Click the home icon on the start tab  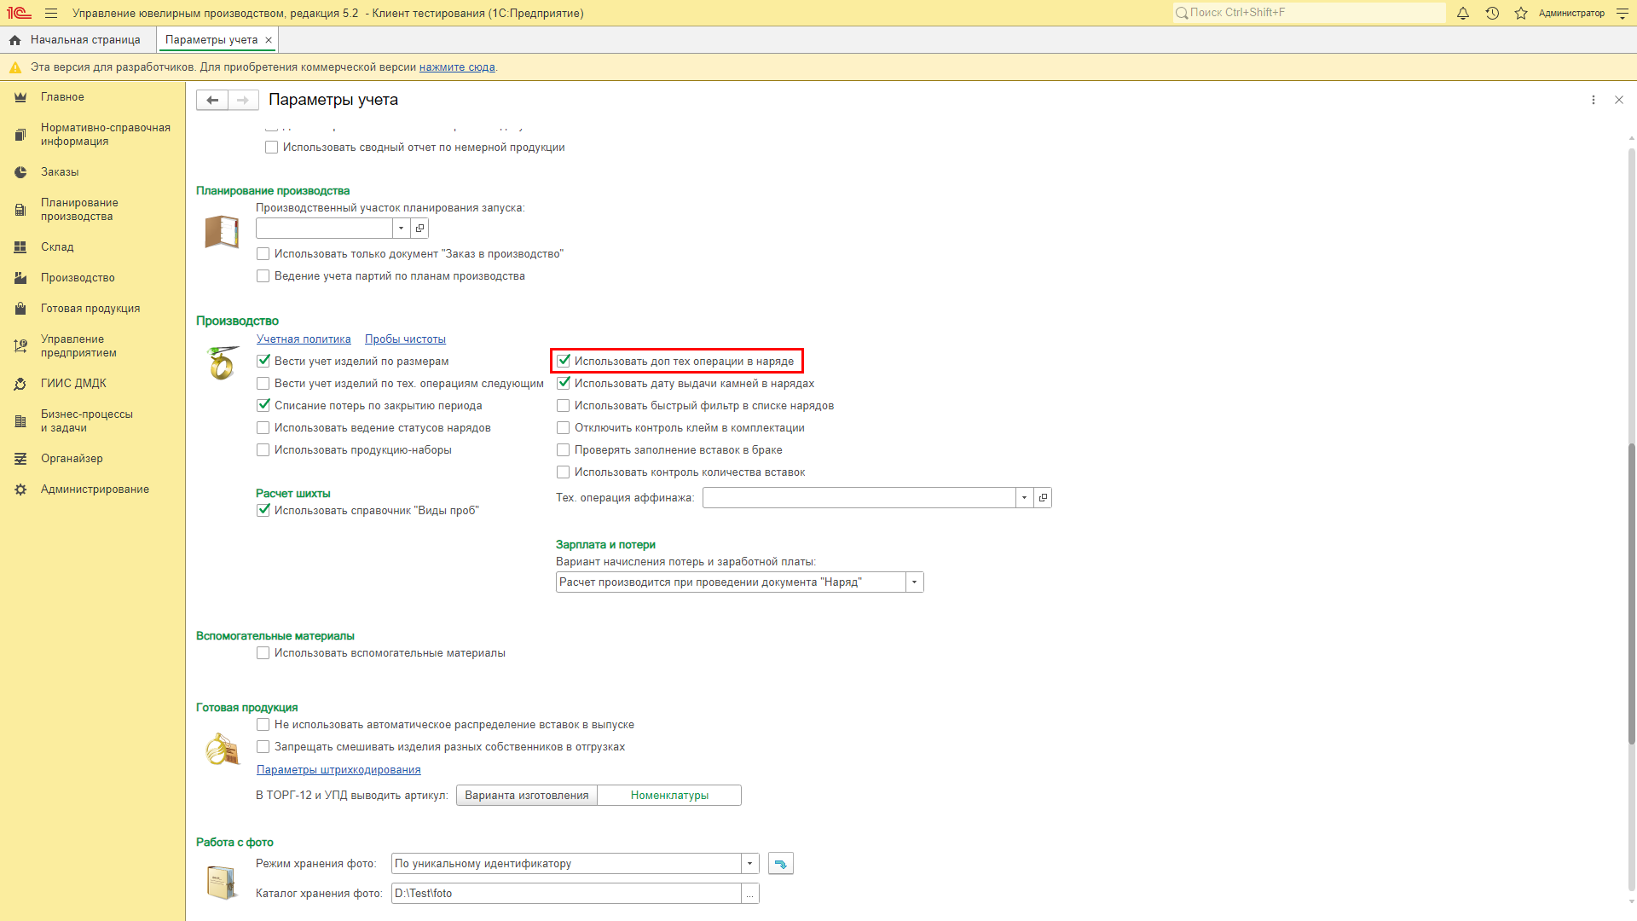[x=14, y=40]
